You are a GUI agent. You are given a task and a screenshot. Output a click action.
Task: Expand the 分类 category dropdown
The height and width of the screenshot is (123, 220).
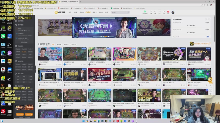coord(82,12)
